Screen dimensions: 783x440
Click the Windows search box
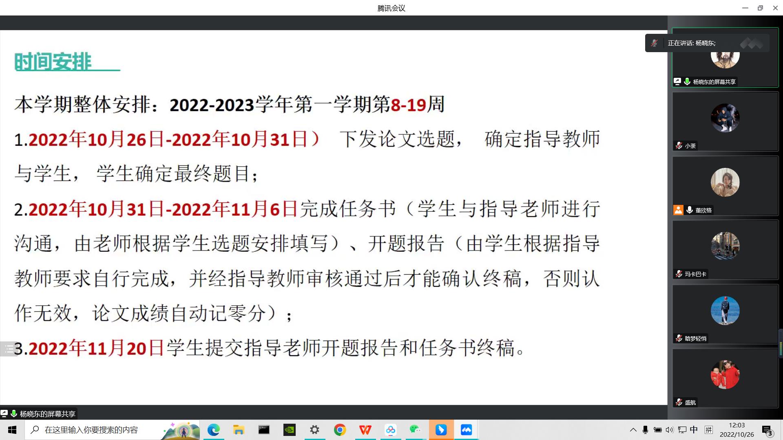click(91, 430)
